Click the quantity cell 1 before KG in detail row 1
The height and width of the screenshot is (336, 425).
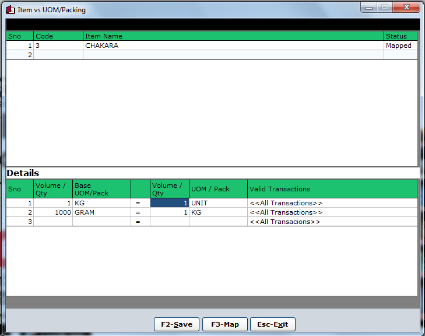click(x=53, y=203)
